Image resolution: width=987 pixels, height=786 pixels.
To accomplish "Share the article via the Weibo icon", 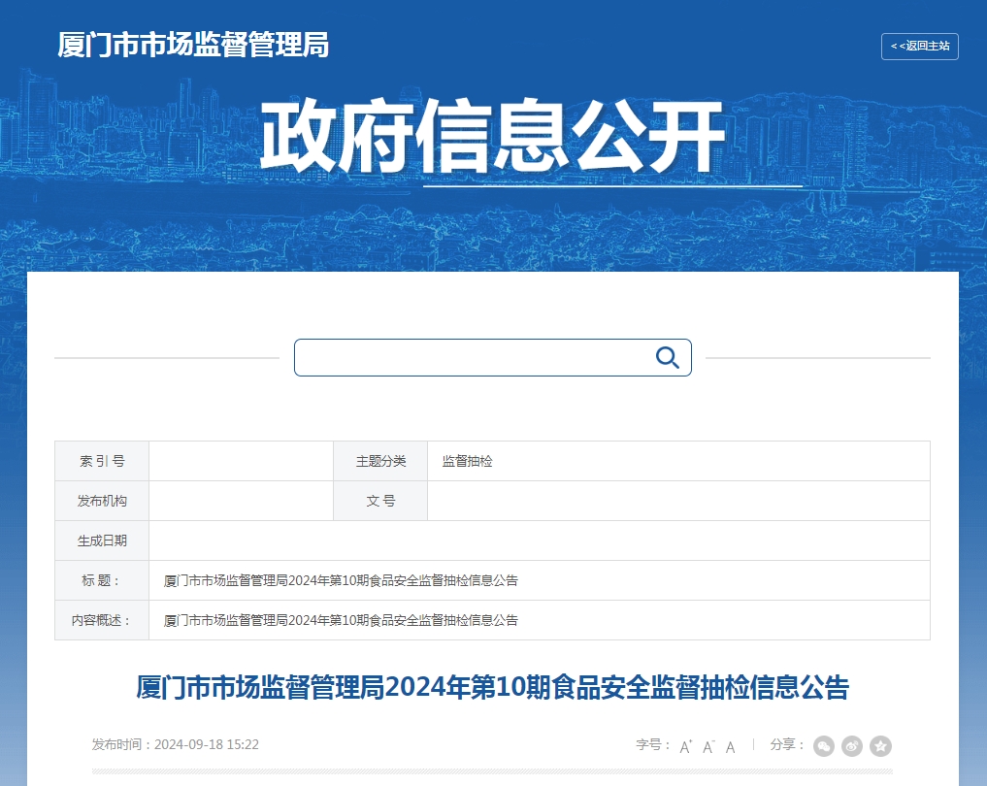I will point(852,746).
